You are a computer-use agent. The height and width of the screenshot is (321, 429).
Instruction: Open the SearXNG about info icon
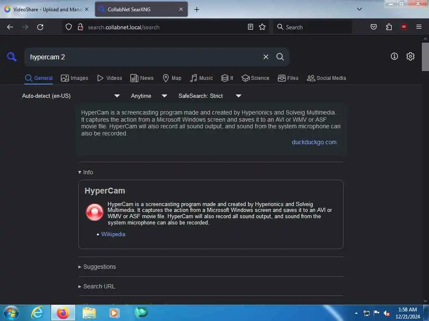(x=394, y=56)
